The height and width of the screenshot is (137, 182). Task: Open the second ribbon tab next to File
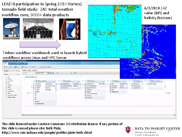pos(11,64)
